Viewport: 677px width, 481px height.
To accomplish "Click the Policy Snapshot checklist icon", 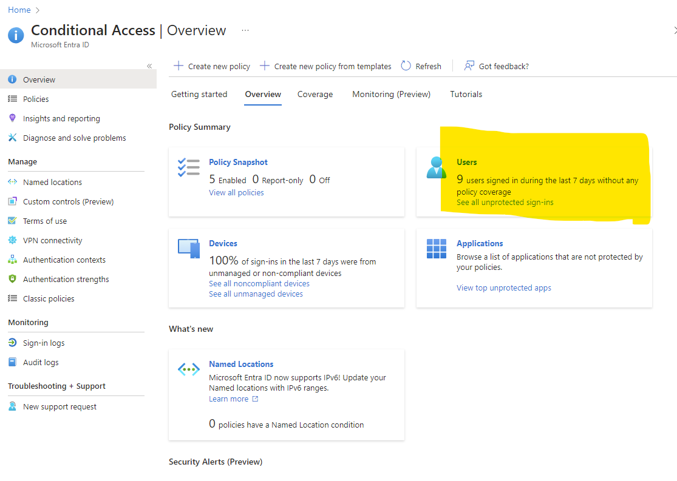I will tap(189, 168).
